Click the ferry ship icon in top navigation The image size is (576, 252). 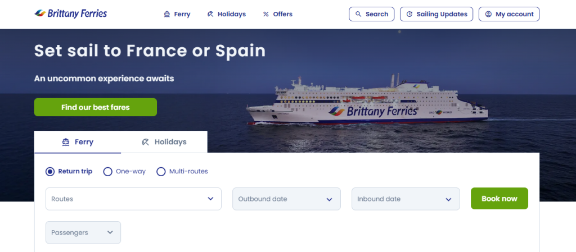tap(166, 14)
